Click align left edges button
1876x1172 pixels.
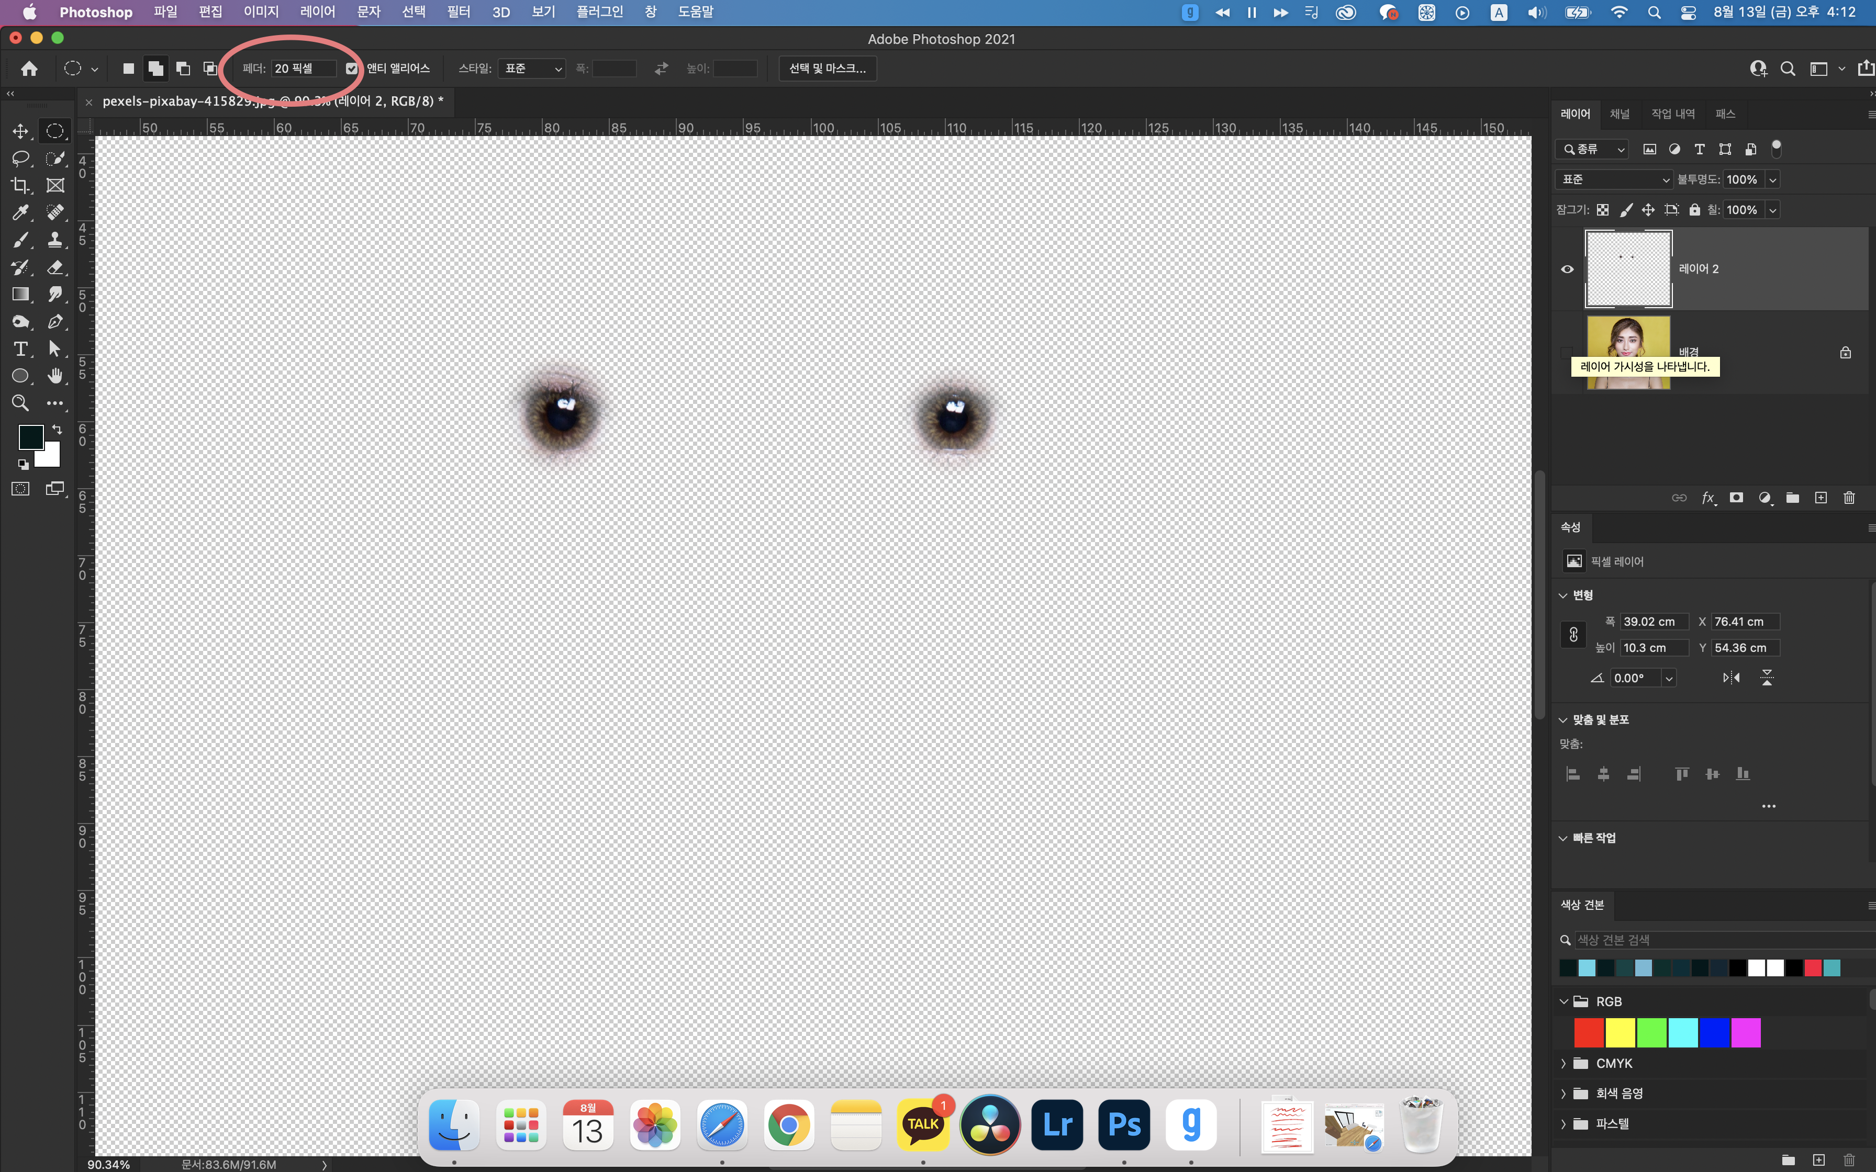coord(1573,774)
